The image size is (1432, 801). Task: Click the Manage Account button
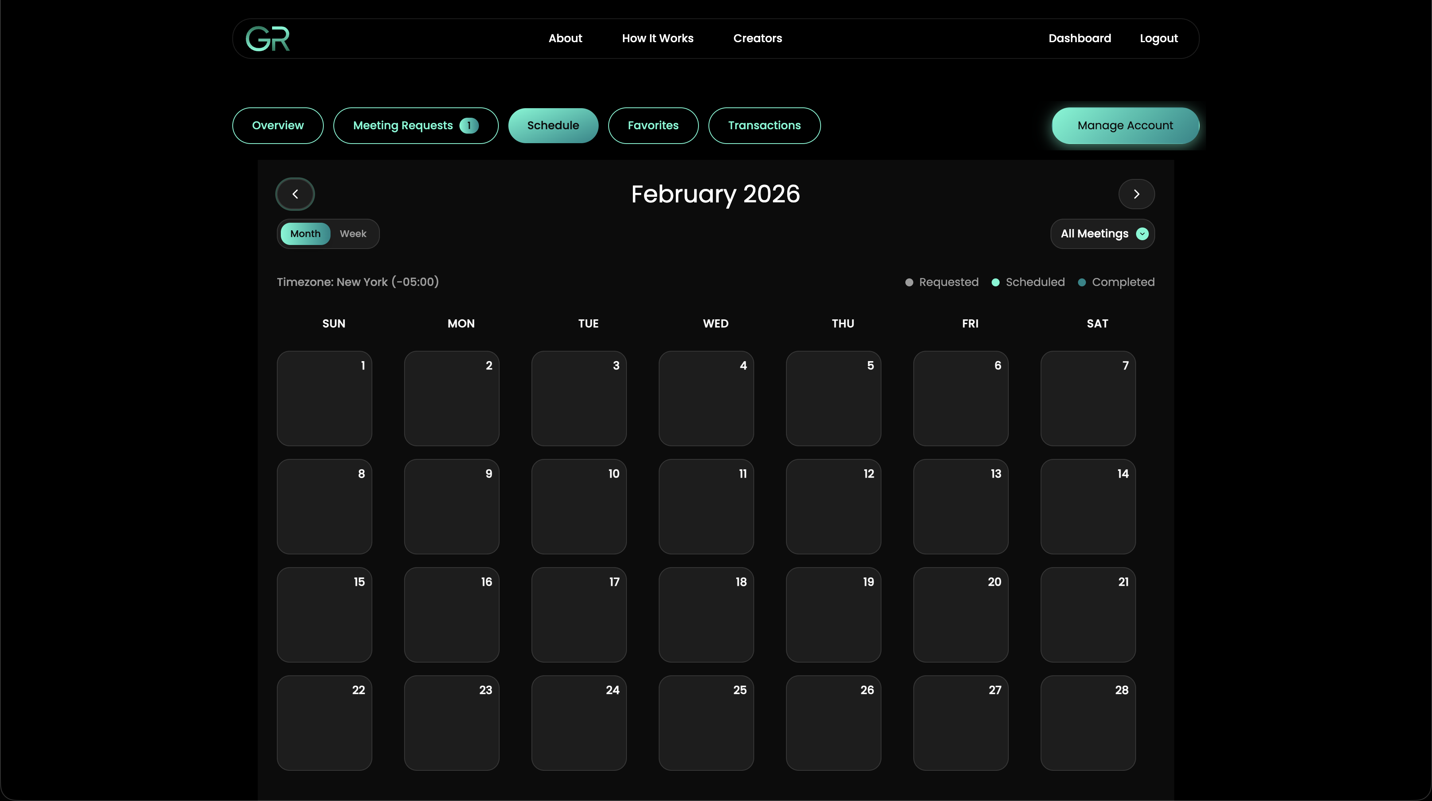point(1125,125)
